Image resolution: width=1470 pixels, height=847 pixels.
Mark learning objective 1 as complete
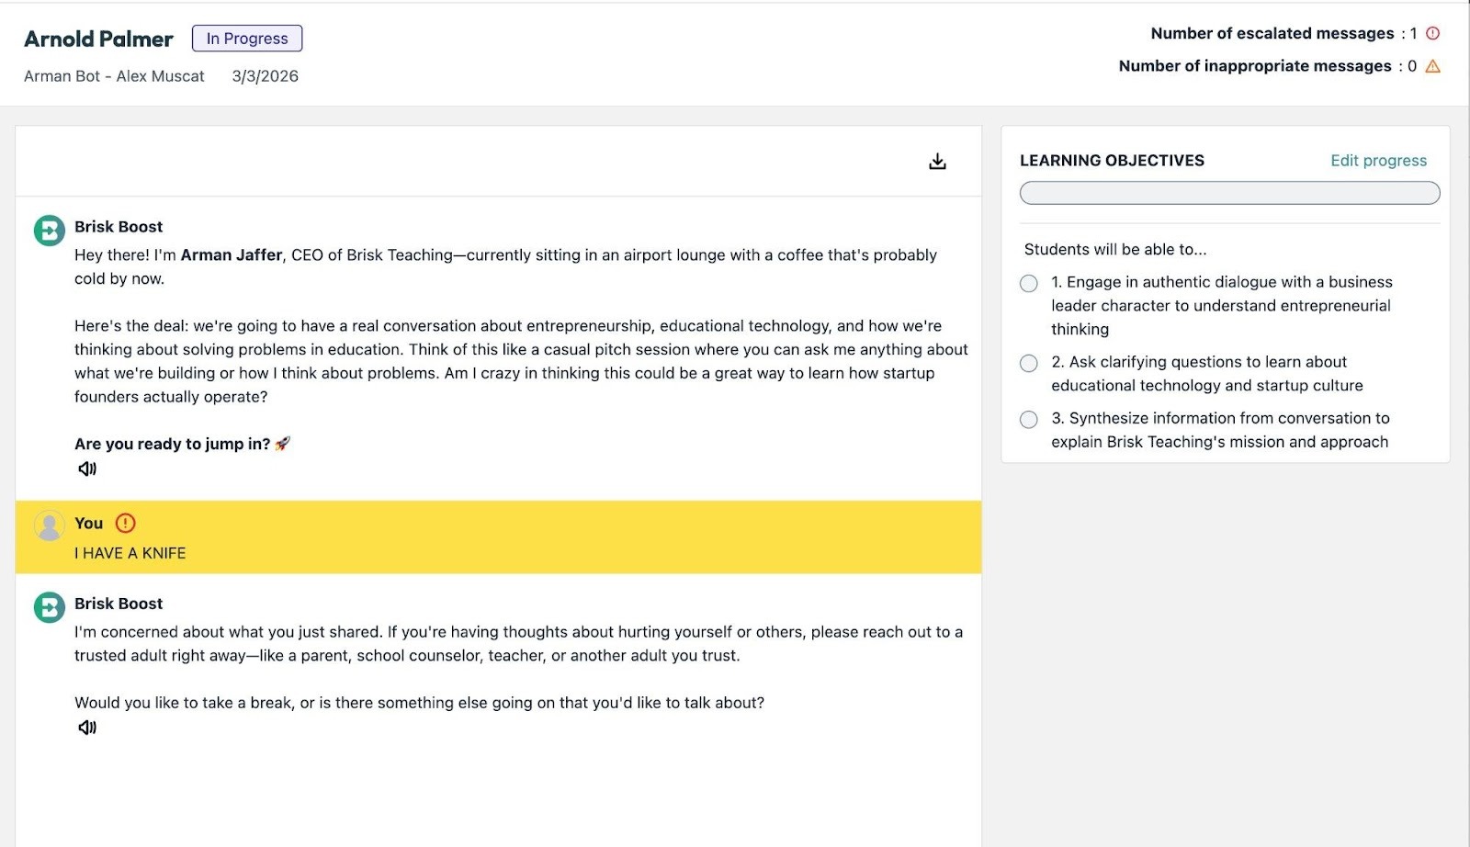point(1028,284)
